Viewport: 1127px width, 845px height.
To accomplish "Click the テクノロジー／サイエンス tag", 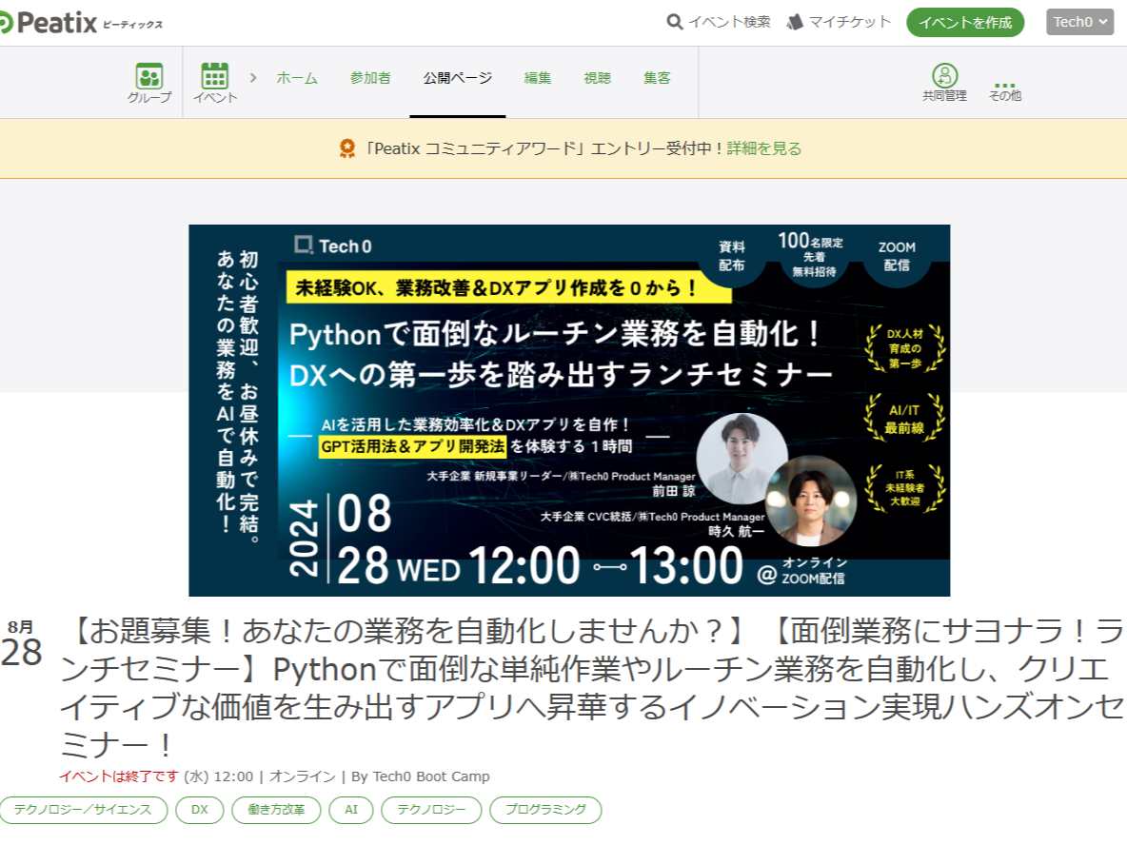I will [84, 810].
